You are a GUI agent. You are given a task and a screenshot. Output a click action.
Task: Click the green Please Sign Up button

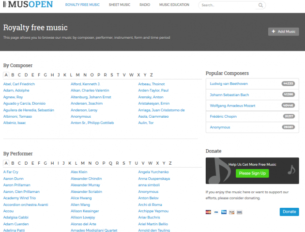click(252, 173)
